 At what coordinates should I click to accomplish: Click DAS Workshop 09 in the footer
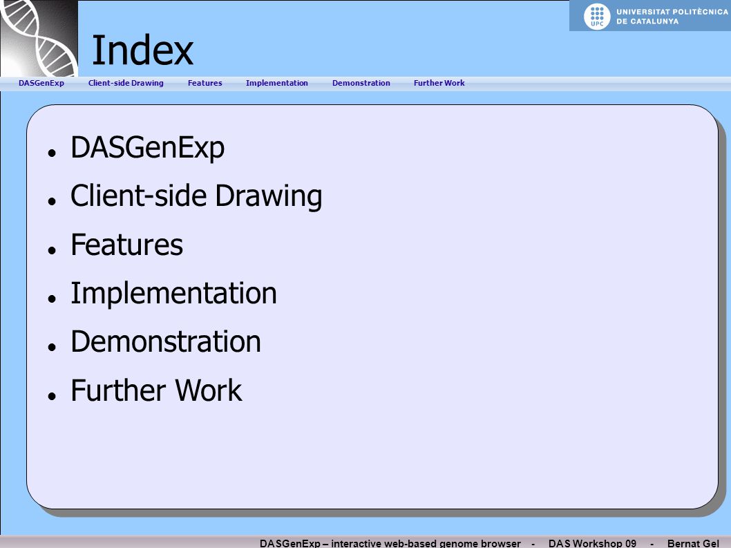point(592,543)
